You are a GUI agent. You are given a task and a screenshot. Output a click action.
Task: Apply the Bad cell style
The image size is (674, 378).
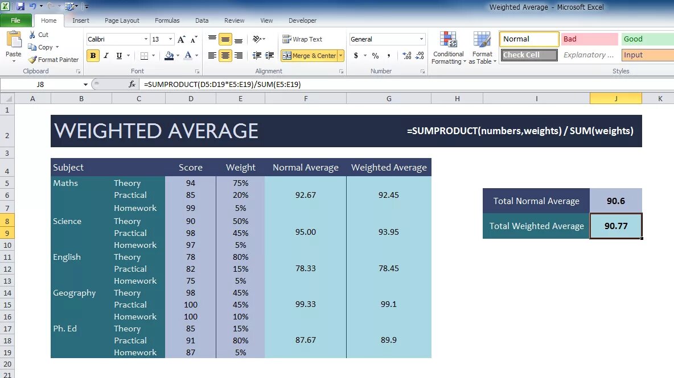[x=589, y=39]
